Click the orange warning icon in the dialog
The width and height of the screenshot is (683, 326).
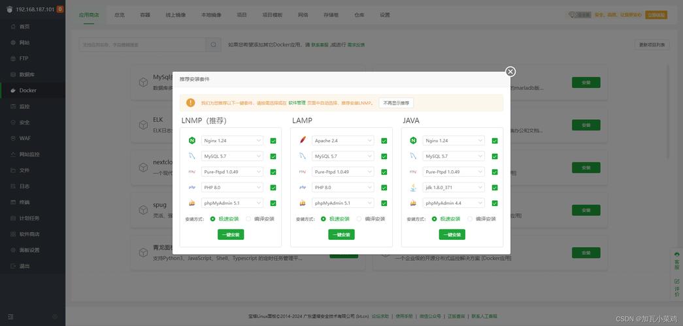pos(190,102)
